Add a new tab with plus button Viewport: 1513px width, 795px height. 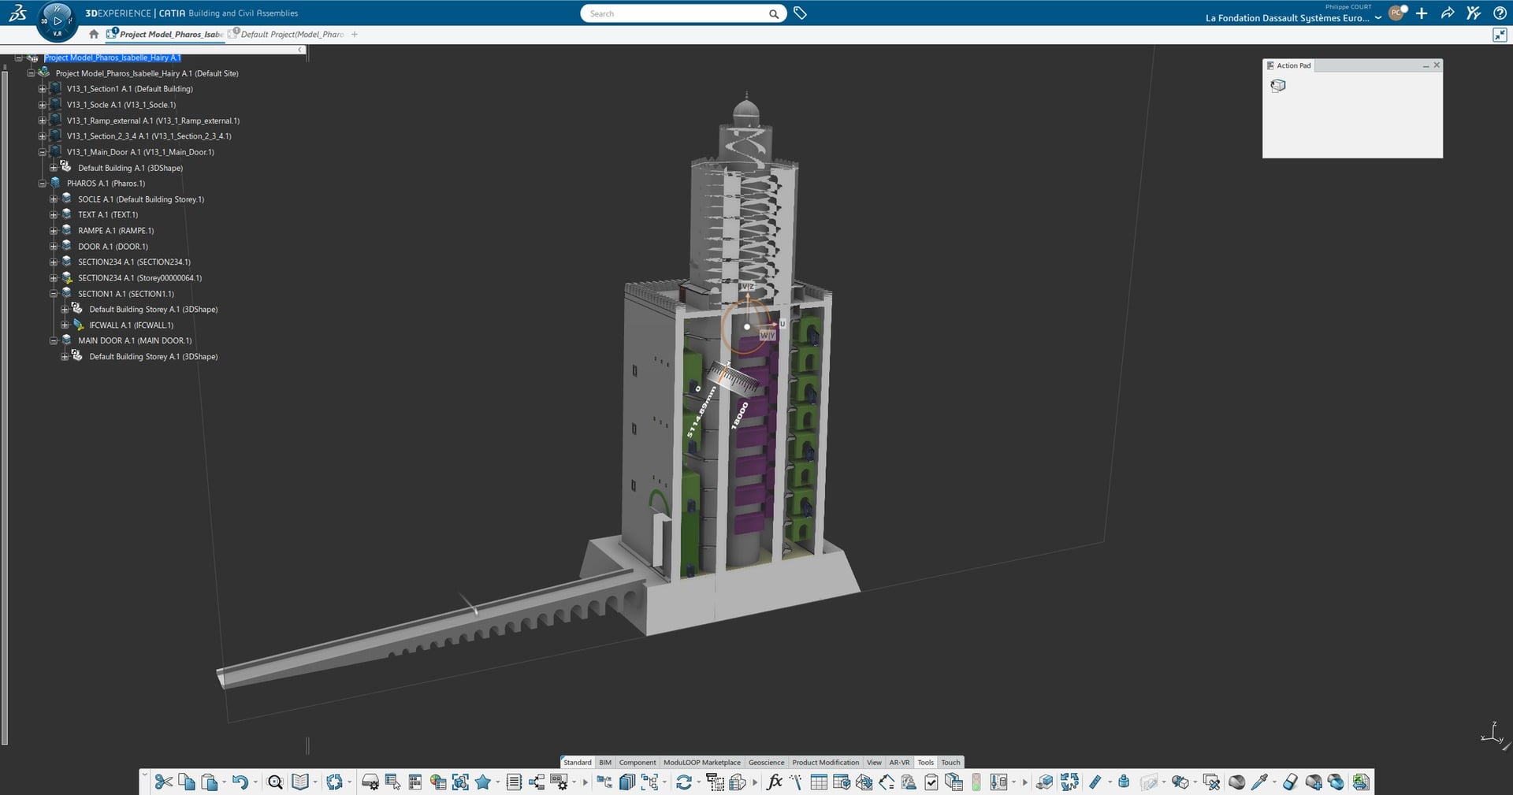[x=355, y=34]
